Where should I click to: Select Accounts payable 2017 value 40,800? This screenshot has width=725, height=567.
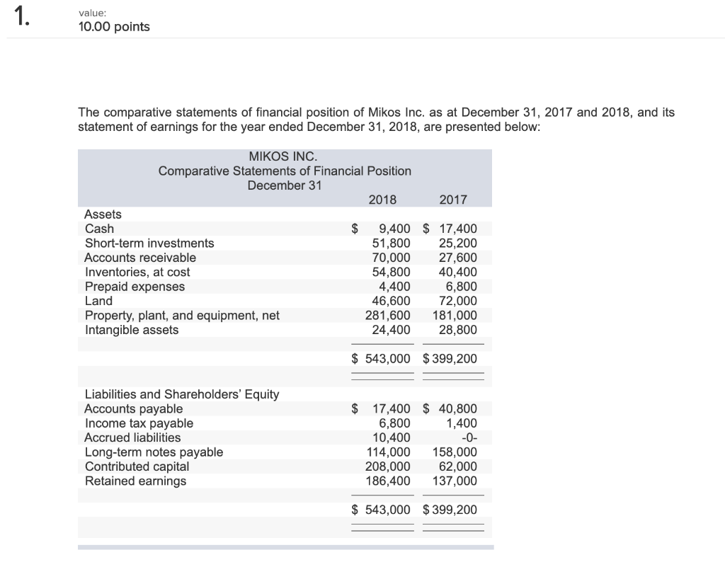pyautogui.click(x=458, y=409)
